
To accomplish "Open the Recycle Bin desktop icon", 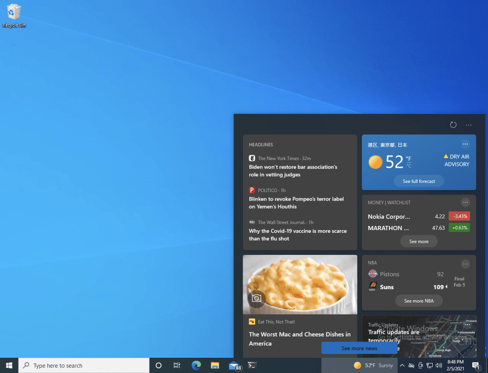I will (14, 15).
